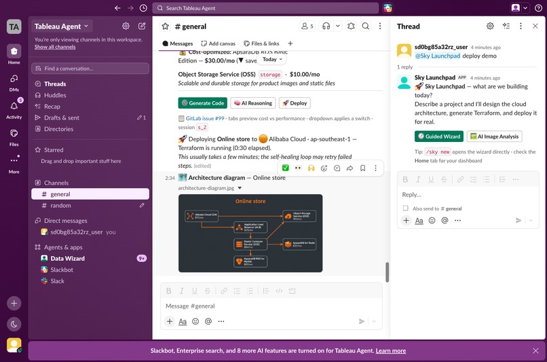This screenshot has width=547, height=362.
Task: Add a new tab with the plus
Action: tap(290, 43)
